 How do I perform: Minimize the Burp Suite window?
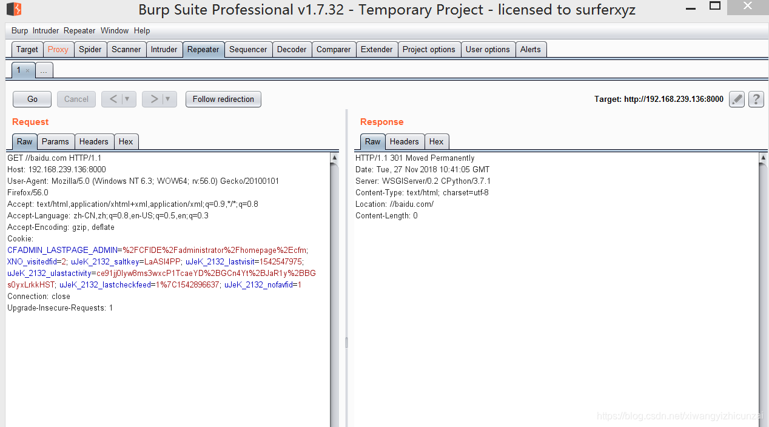pyautogui.click(x=691, y=8)
